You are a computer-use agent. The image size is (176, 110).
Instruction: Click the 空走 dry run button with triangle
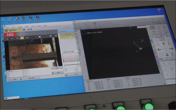170,64
